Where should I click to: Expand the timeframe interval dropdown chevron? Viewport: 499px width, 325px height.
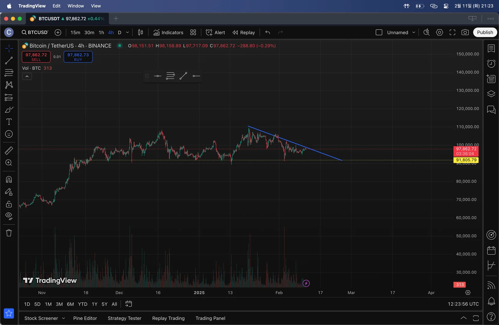[x=127, y=32]
